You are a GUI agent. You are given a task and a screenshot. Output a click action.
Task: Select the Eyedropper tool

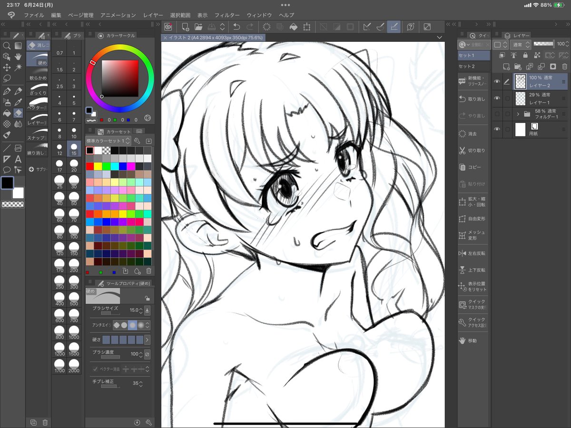18,102
